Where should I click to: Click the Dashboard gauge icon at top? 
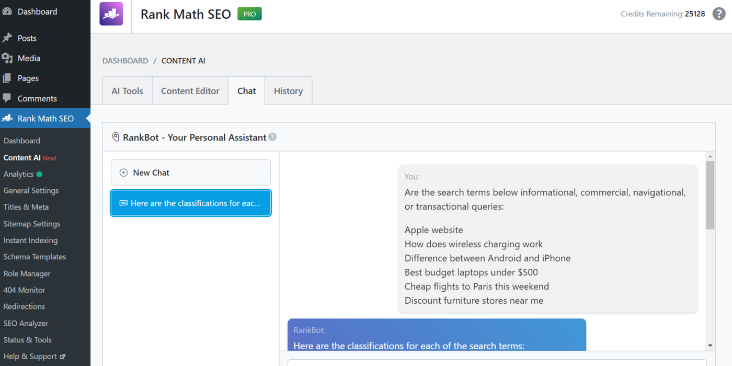7,11
